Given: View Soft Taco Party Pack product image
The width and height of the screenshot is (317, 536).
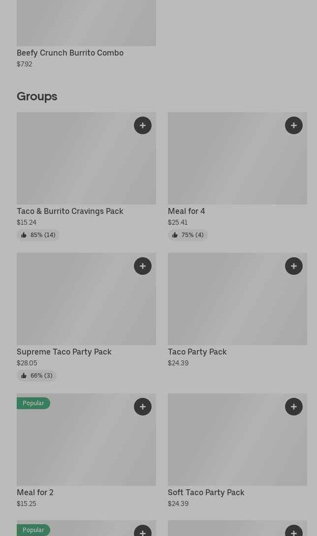Looking at the screenshot, I should tap(237, 440).
